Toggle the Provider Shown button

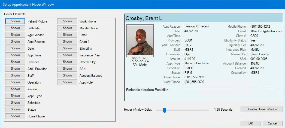pyautogui.click(x=15, y=62)
